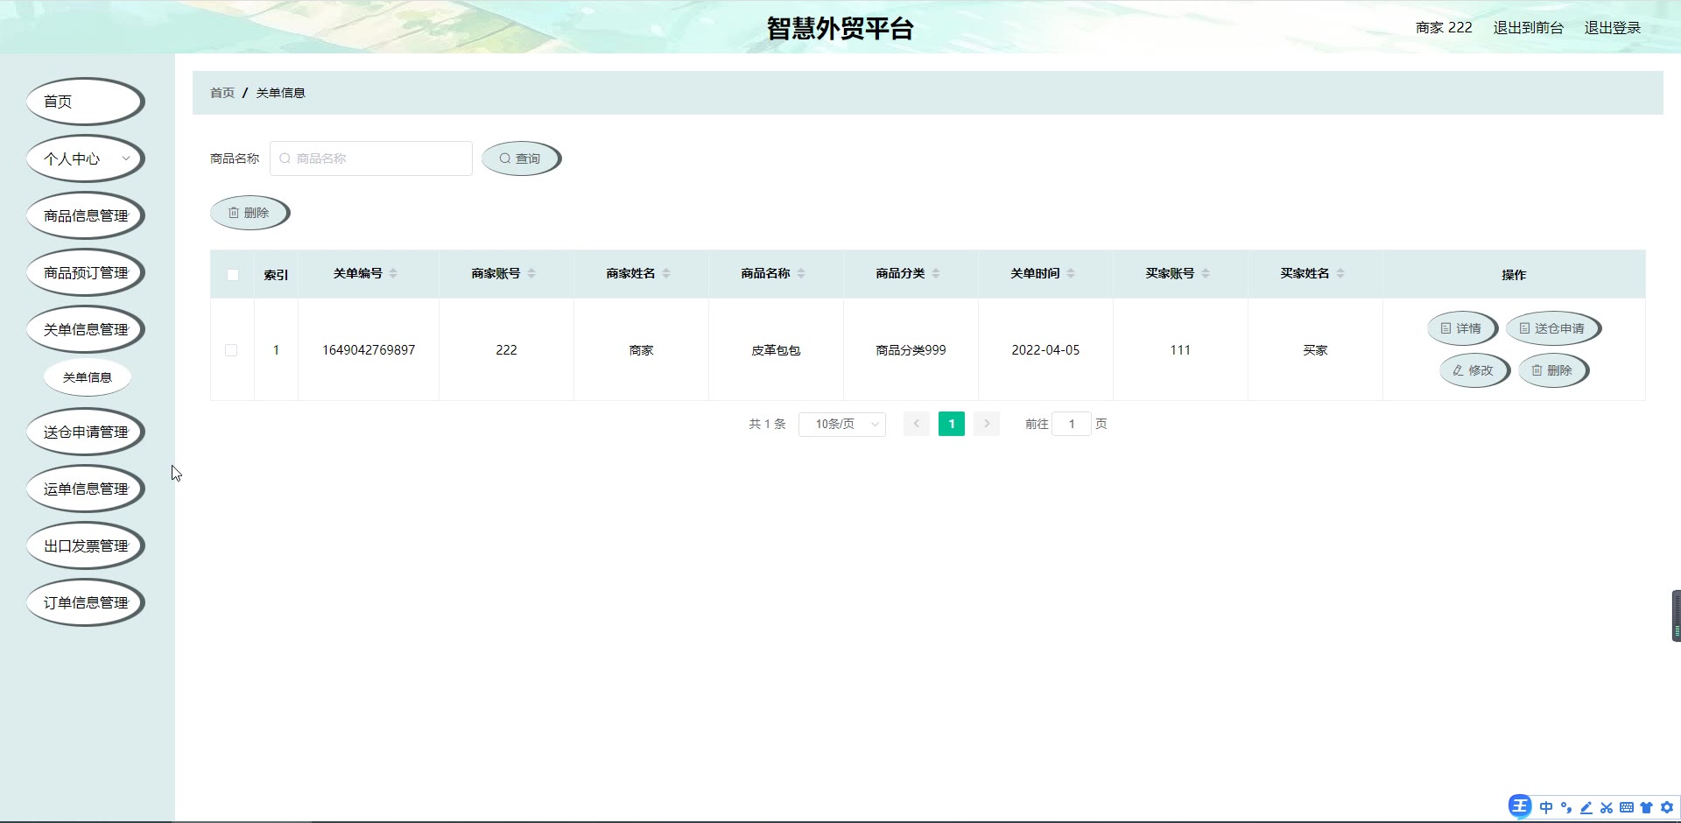Toggle IME punctuation mode icon
Viewport: 1681px width, 823px height.
tap(1566, 807)
